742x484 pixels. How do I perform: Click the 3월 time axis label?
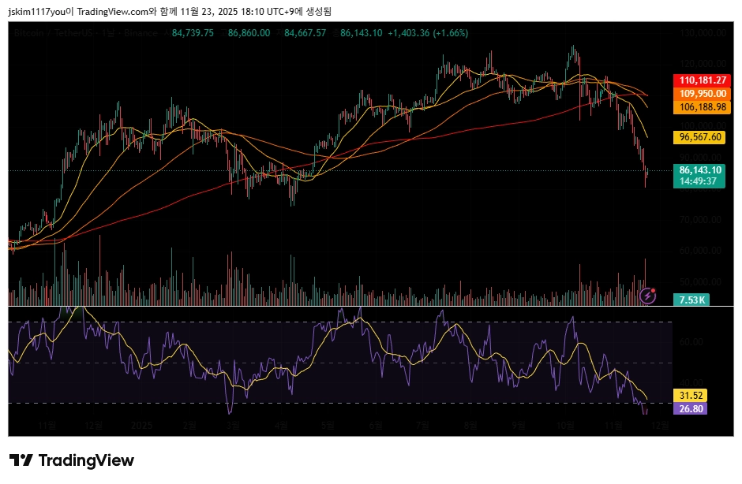pyautogui.click(x=233, y=426)
